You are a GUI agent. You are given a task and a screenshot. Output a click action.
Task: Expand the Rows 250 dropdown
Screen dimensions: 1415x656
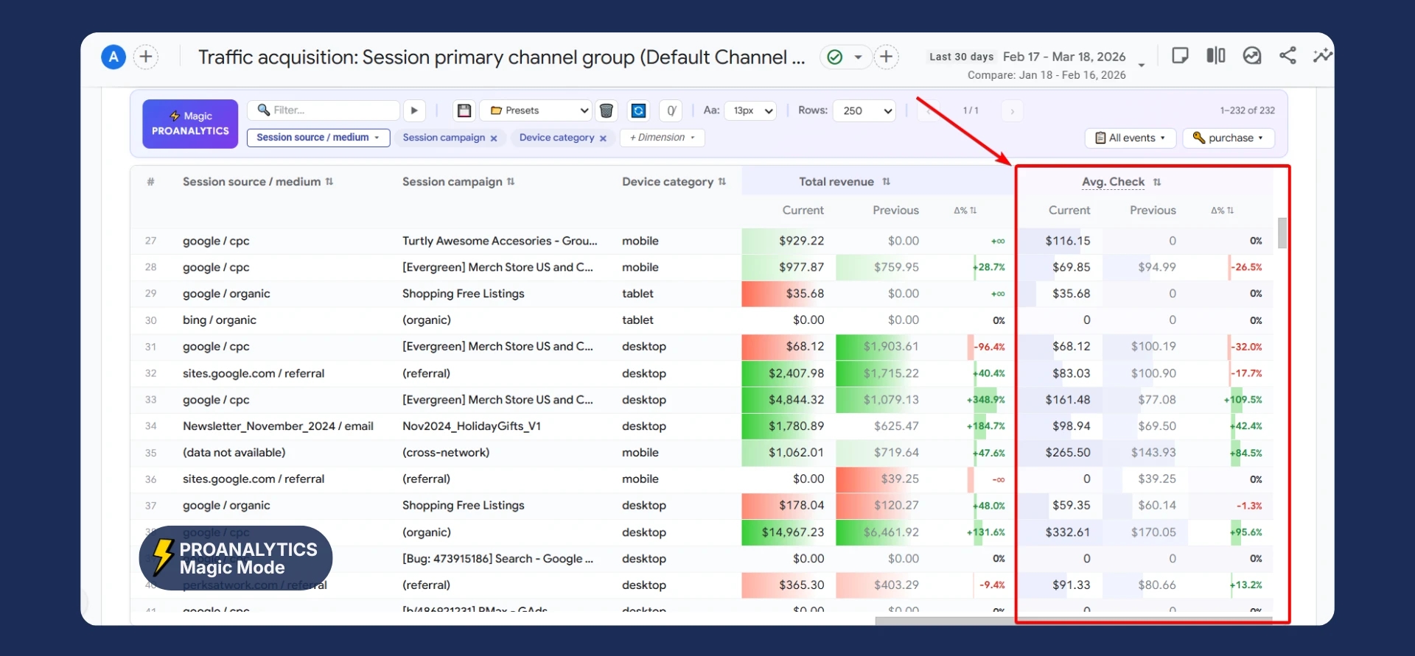point(864,110)
